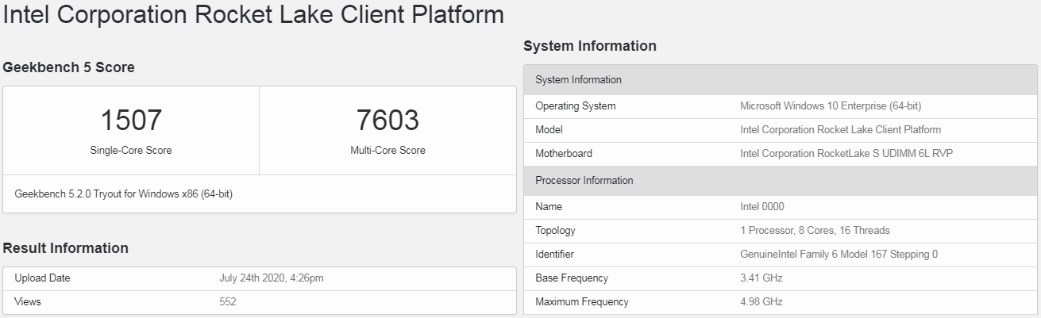Select the Motherboard value RocketLake S UDIMM 6L RVP
Image resolution: width=1041 pixels, height=318 pixels.
(x=846, y=154)
